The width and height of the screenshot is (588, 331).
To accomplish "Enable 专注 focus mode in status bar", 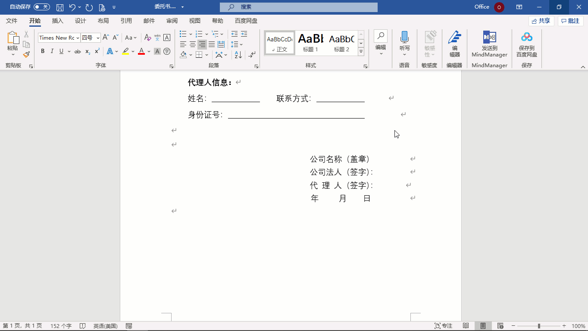I will (x=443, y=325).
